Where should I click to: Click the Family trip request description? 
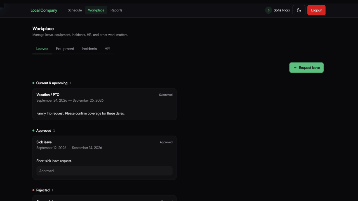click(81, 113)
